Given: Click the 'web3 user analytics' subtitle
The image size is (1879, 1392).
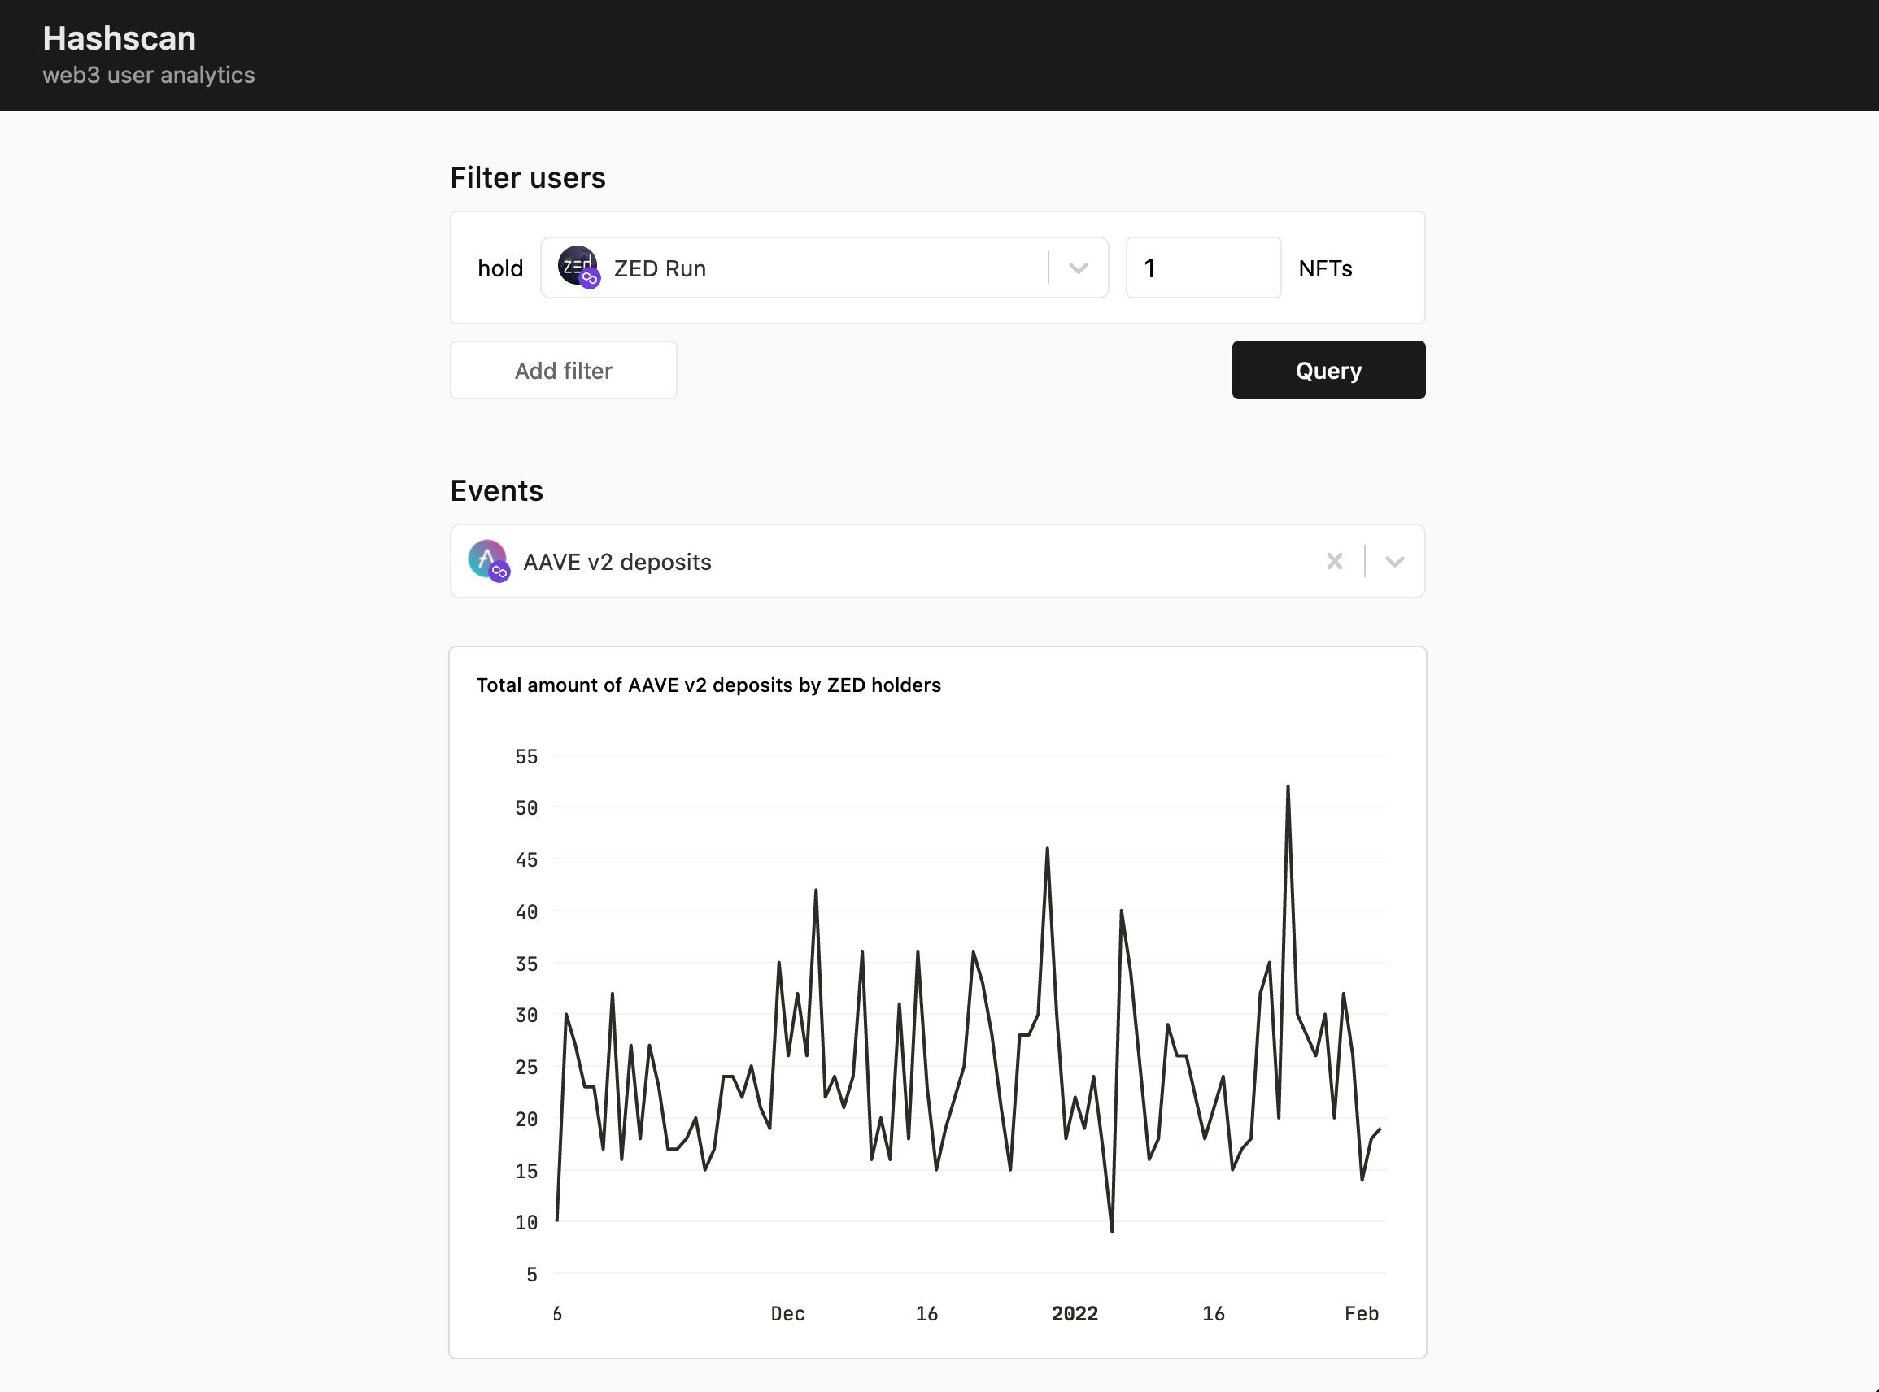Looking at the screenshot, I should click(148, 75).
